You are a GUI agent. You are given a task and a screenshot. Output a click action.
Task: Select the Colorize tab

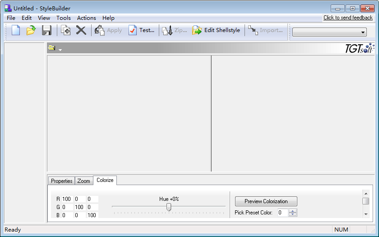(x=105, y=180)
